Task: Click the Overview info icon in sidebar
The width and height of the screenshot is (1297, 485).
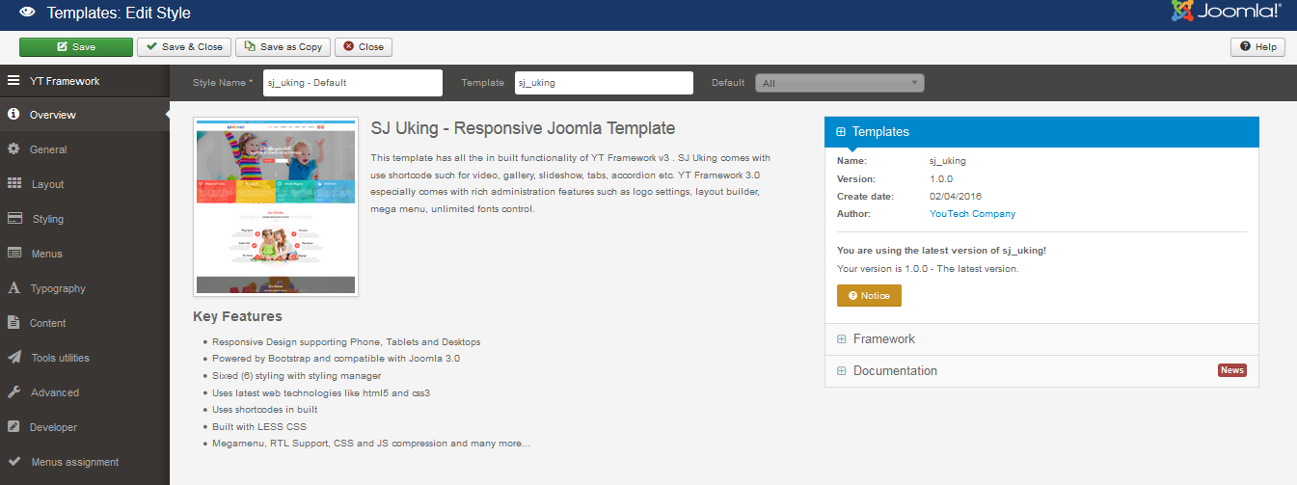Action: tap(14, 115)
